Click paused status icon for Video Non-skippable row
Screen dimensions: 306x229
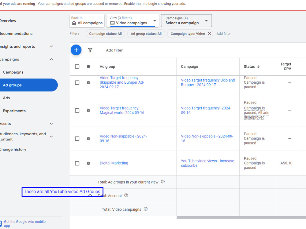(x=88, y=139)
